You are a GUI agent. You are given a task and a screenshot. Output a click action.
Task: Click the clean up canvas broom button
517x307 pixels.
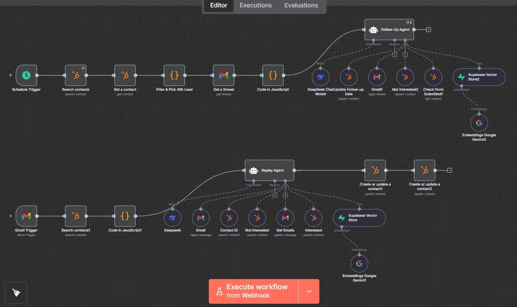click(x=16, y=293)
